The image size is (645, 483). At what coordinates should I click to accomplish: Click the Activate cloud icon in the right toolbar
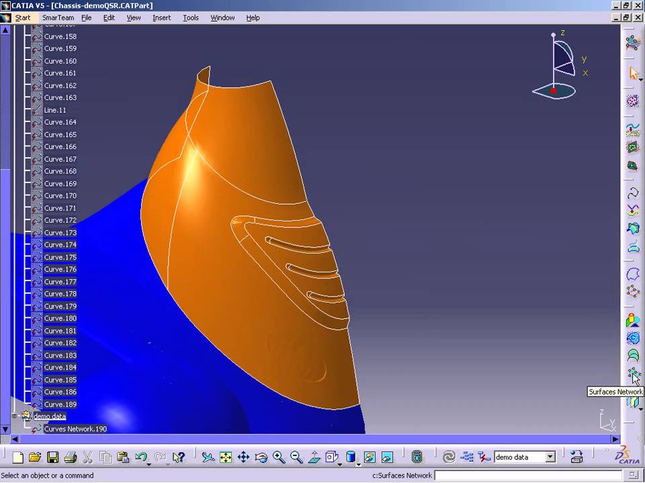click(x=633, y=101)
